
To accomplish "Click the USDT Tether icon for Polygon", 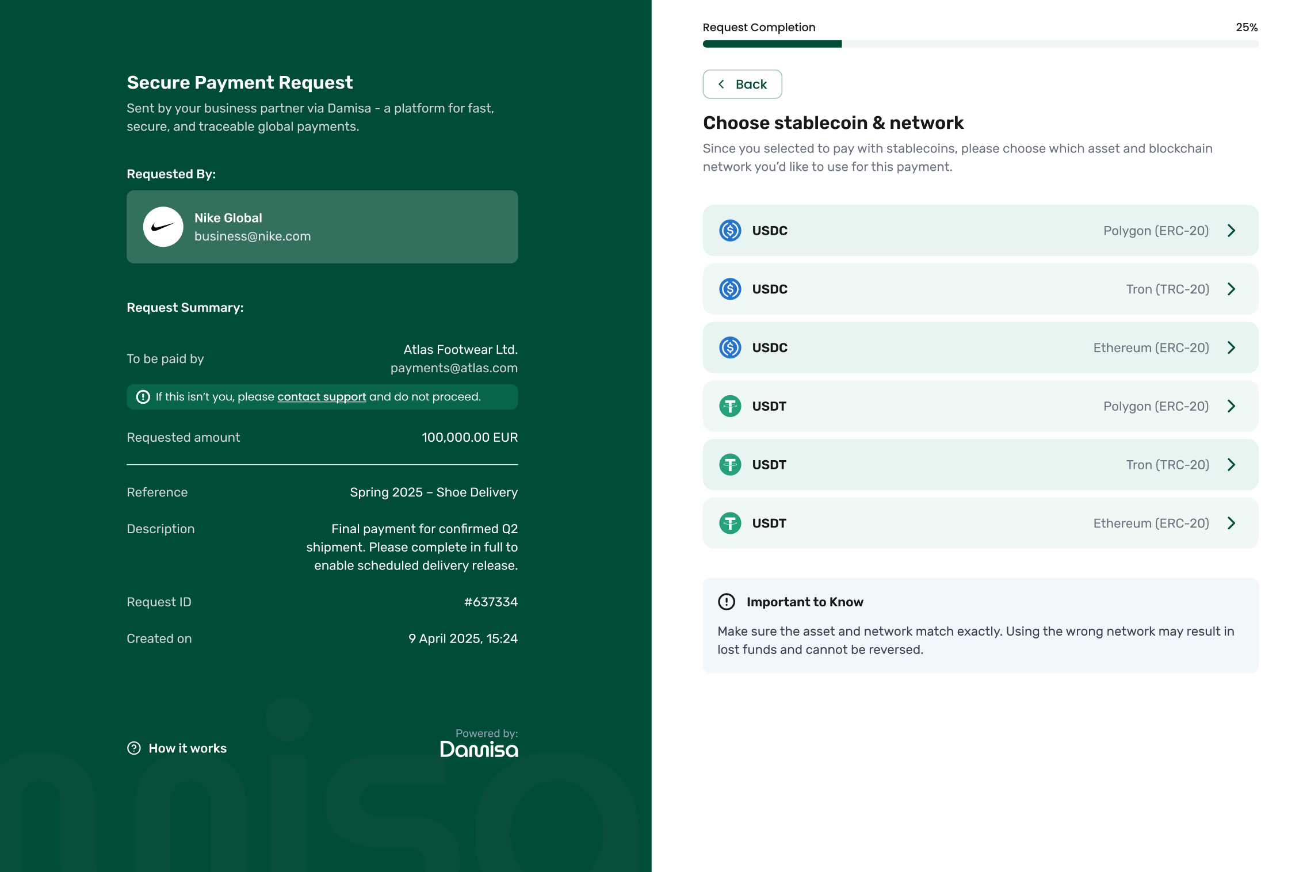I will 730,407.
